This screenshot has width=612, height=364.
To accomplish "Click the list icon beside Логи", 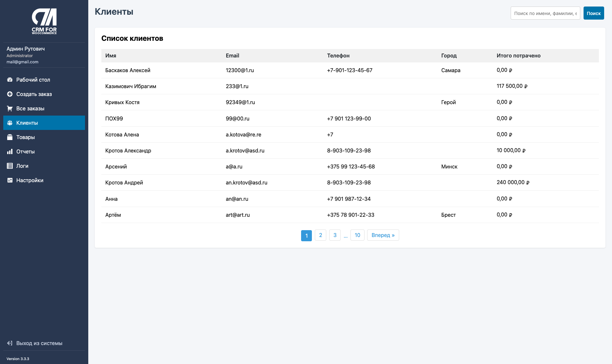I will pos(10,166).
